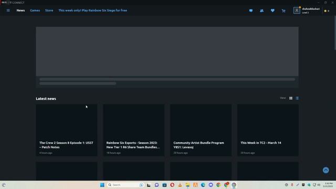Click the vertical scrollbar on the right
Viewport: 336px width, 189px height.
click(x=334, y=33)
